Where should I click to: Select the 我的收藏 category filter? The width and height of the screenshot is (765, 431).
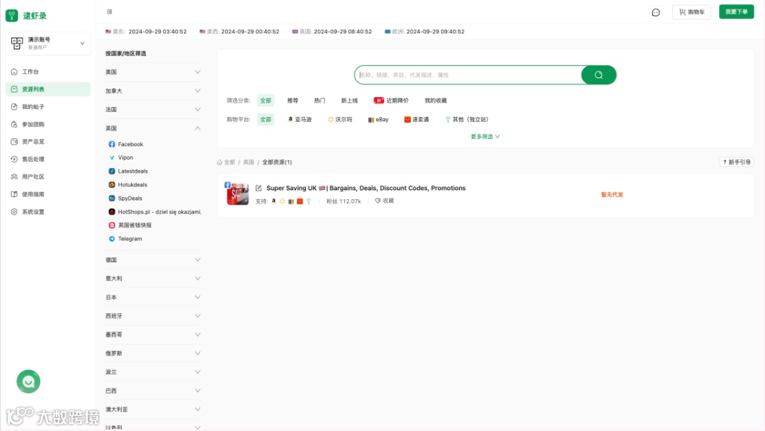coord(436,101)
